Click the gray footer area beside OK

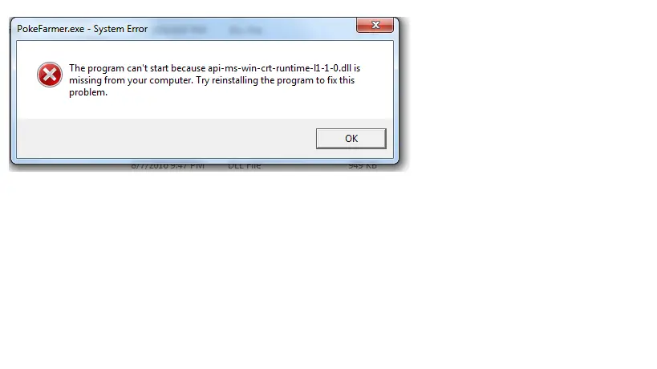click(165, 139)
